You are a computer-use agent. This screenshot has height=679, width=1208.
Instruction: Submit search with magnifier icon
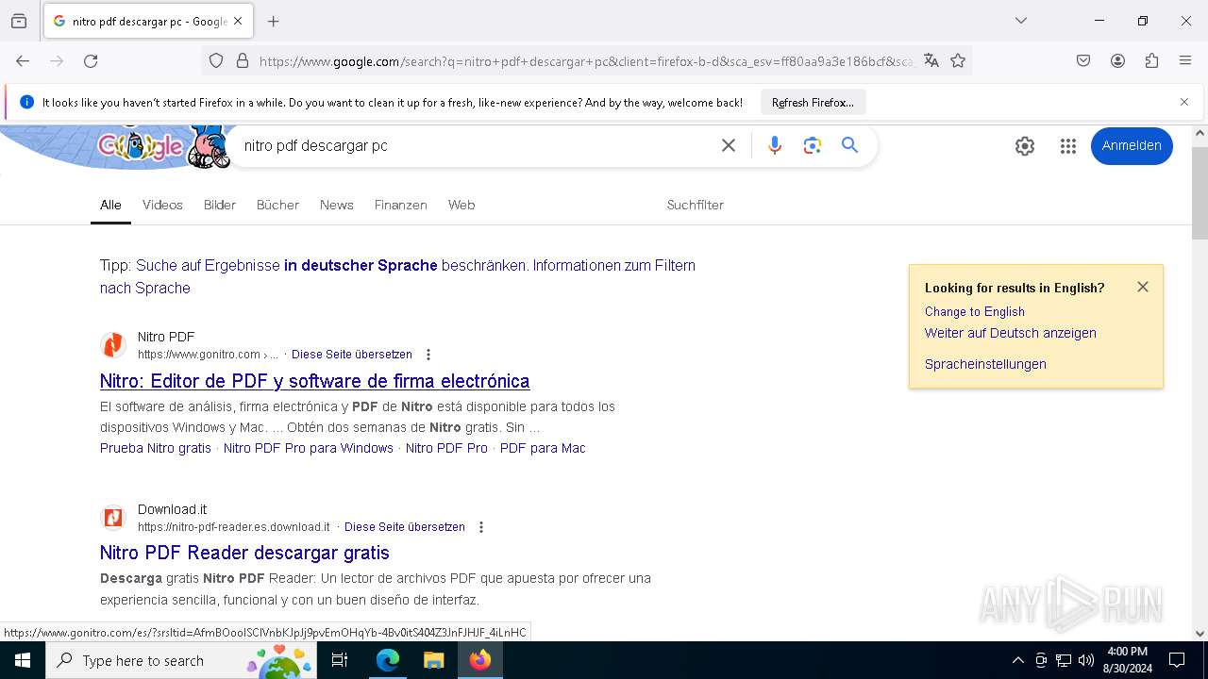pos(850,145)
